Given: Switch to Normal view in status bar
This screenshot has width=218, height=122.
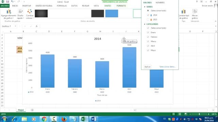Looking at the screenshot, I should (x=173, y=114).
